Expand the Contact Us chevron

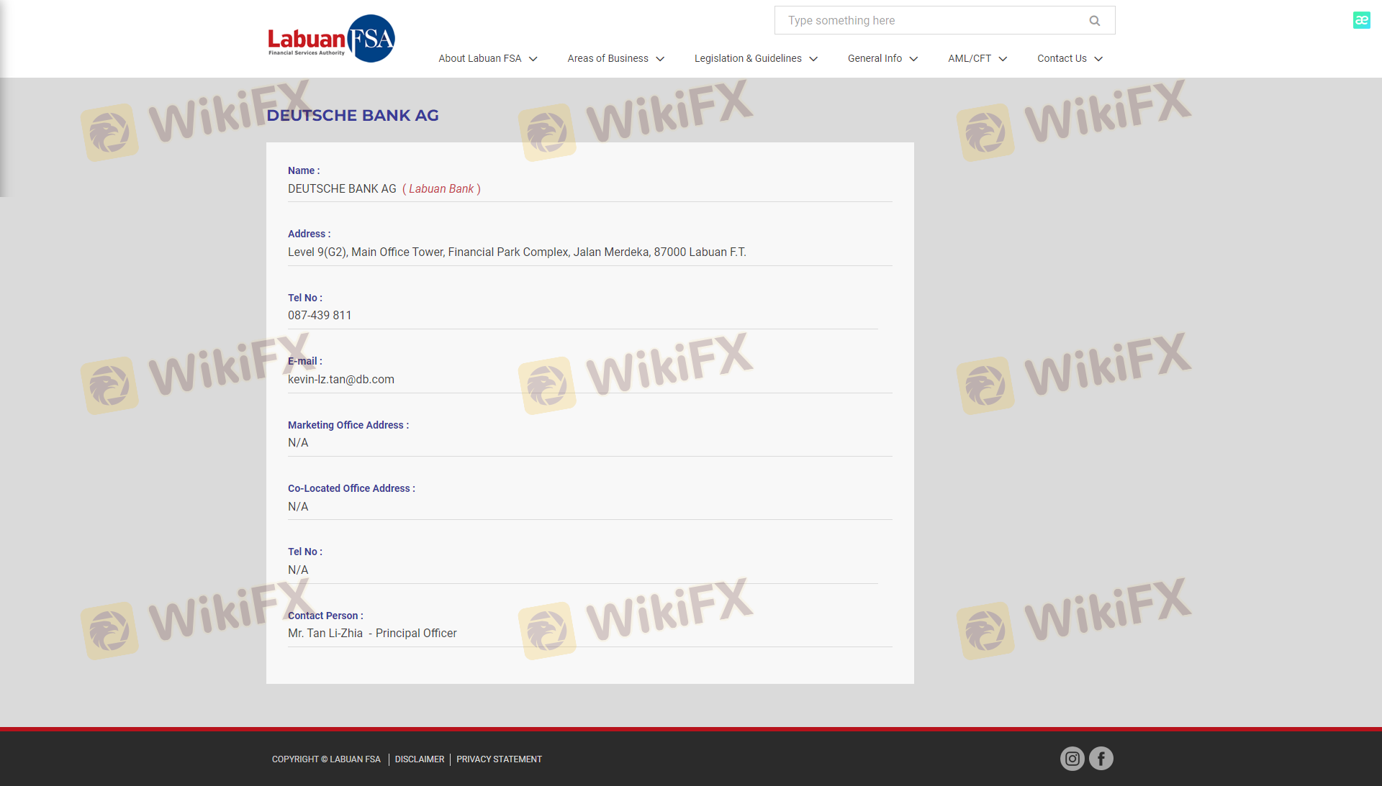[x=1098, y=59]
